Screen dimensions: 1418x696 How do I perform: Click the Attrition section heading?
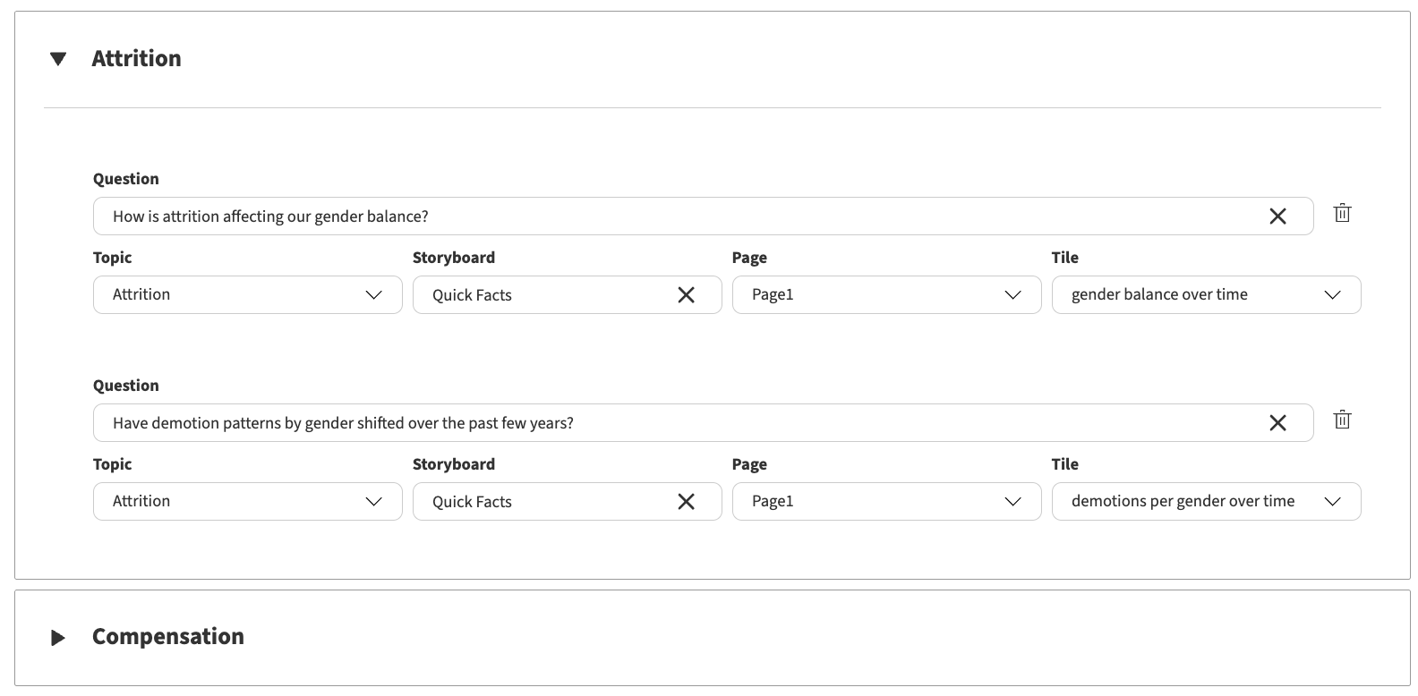136,59
